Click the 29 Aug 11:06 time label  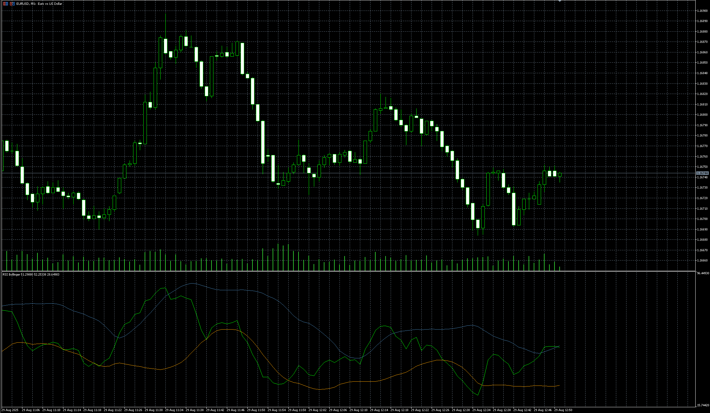(x=31, y=410)
